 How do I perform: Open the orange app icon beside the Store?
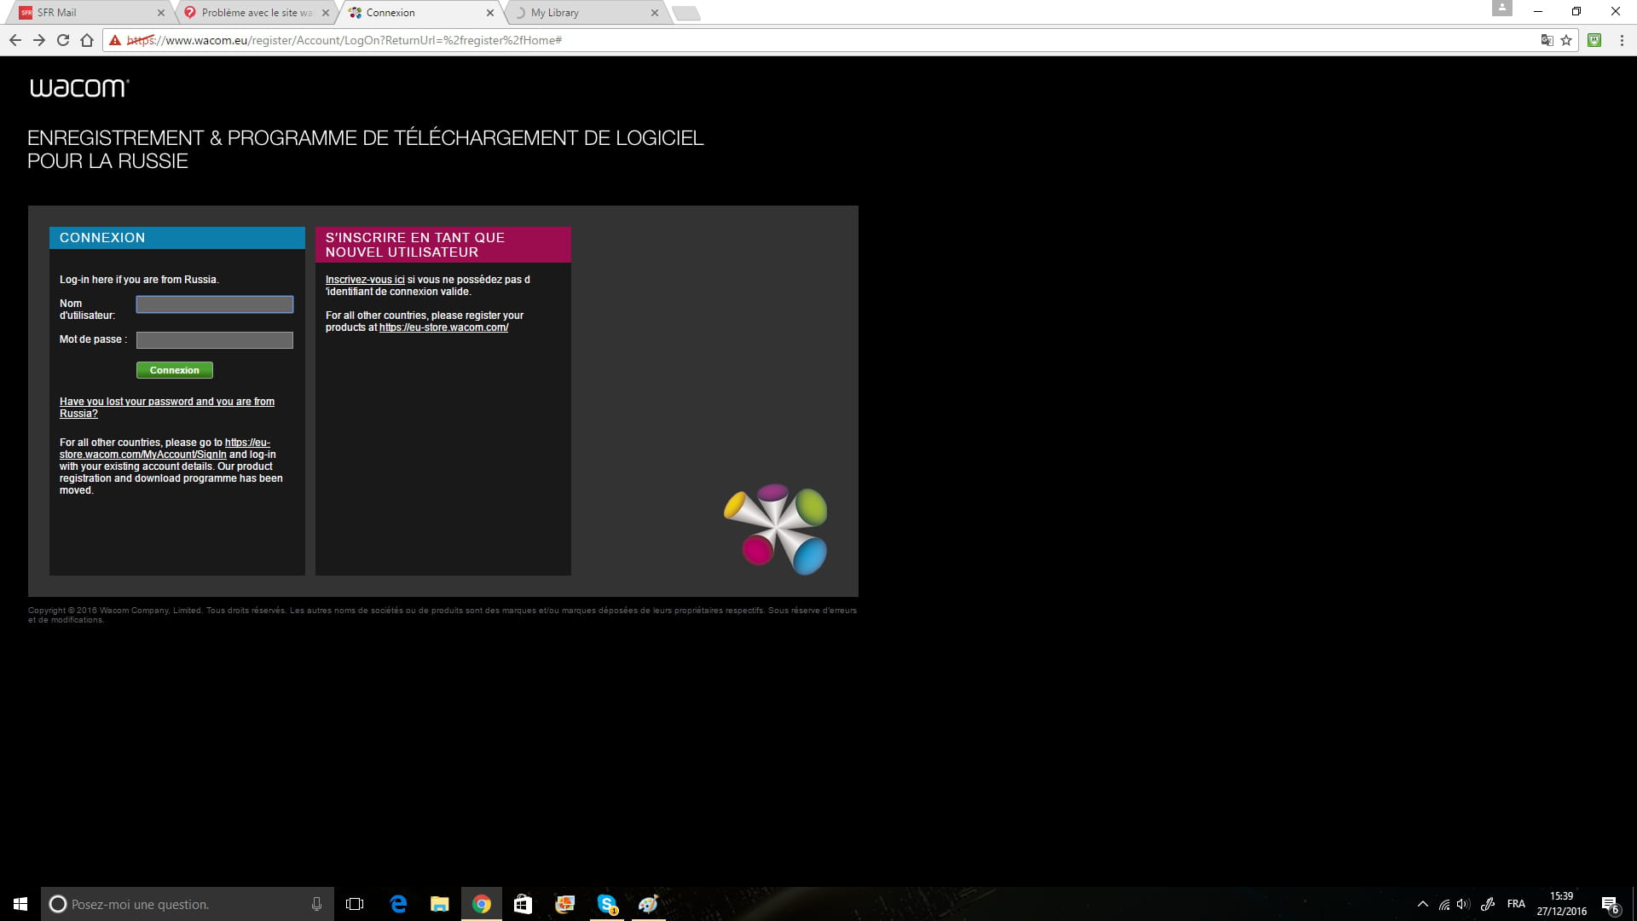coord(565,904)
